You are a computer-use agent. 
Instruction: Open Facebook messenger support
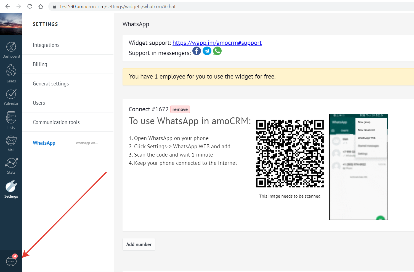point(197,51)
